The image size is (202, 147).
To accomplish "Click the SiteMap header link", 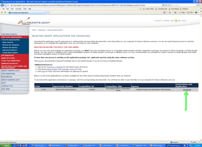I will [166, 21].
